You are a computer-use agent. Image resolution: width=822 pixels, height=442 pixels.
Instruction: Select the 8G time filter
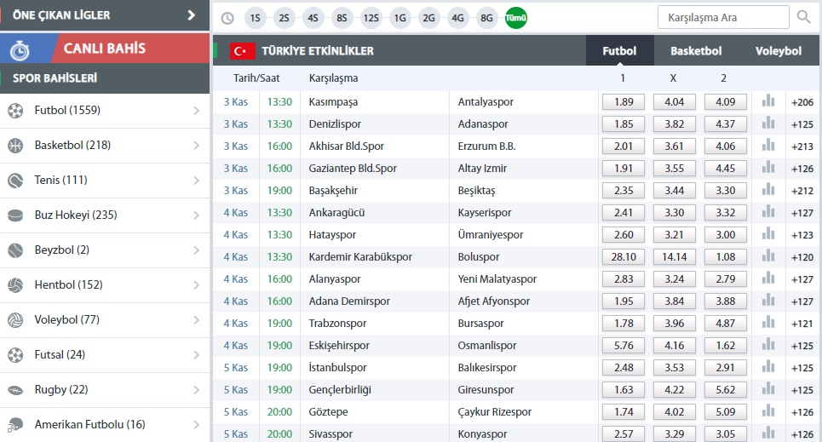pyautogui.click(x=486, y=19)
